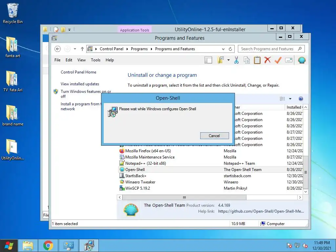Open File Explorer from the taskbar
336x252 pixels.
pyautogui.click(x=28, y=245)
